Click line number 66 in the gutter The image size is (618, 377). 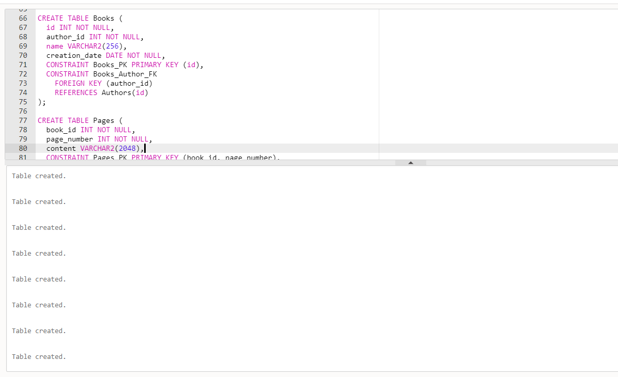23,18
